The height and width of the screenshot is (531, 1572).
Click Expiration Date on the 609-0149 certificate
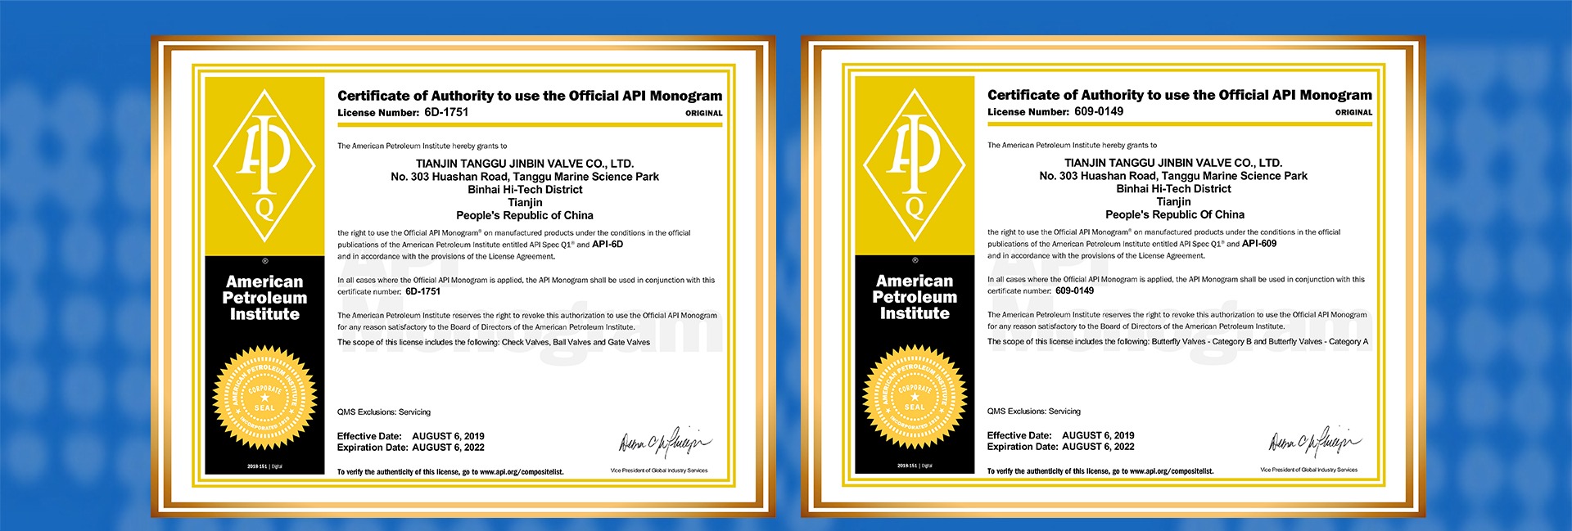point(1061,447)
